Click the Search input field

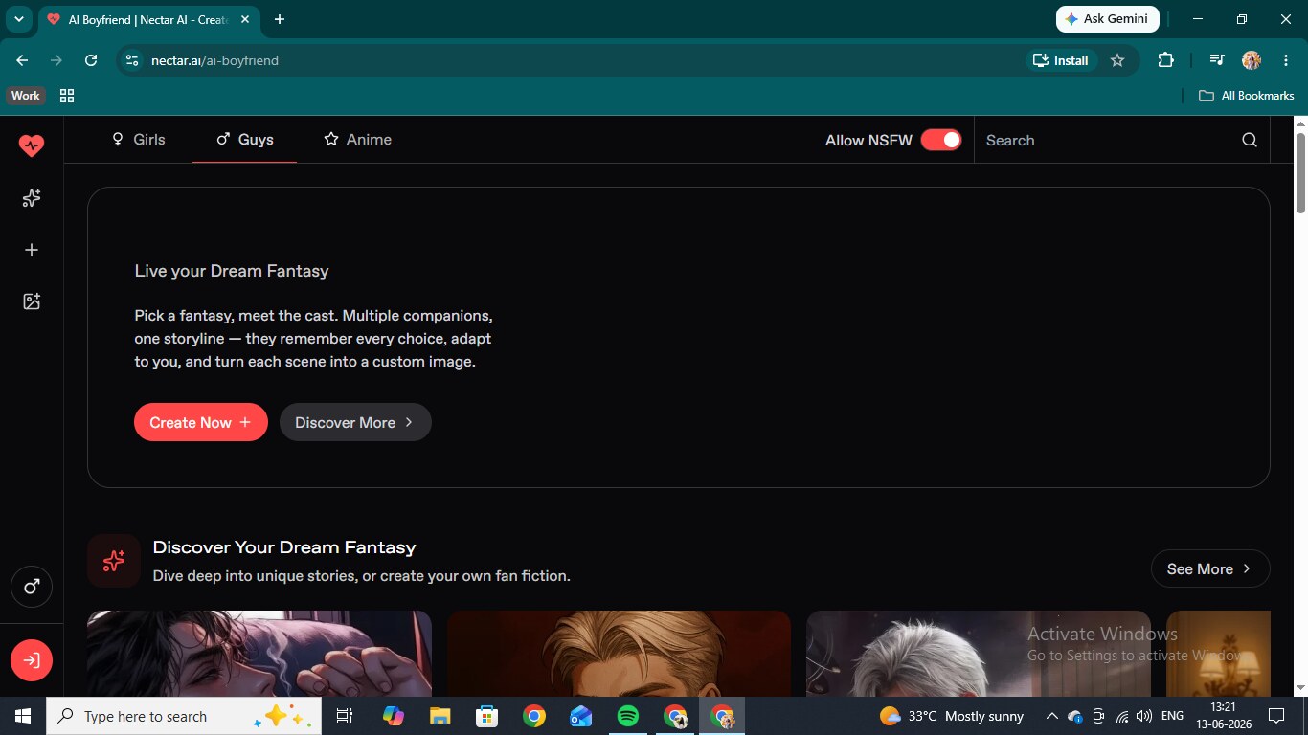pos(1111,140)
